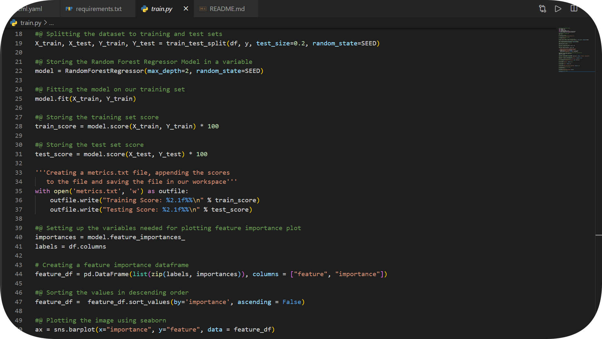Click the Python icon on train.py tab
Viewport: 602px width, 339px height.
click(x=144, y=9)
